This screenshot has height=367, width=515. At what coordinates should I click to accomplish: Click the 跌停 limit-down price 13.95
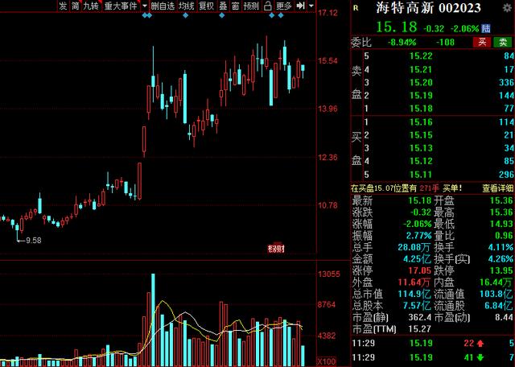click(x=501, y=270)
